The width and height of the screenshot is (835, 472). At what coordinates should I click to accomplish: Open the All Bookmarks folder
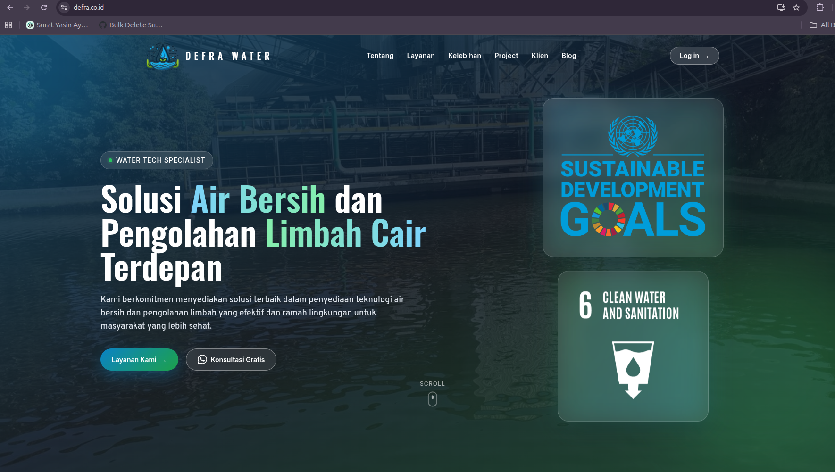coord(822,25)
